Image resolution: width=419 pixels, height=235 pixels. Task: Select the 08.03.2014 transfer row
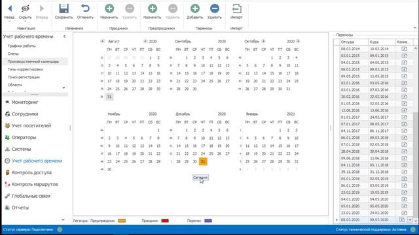coord(374,49)
